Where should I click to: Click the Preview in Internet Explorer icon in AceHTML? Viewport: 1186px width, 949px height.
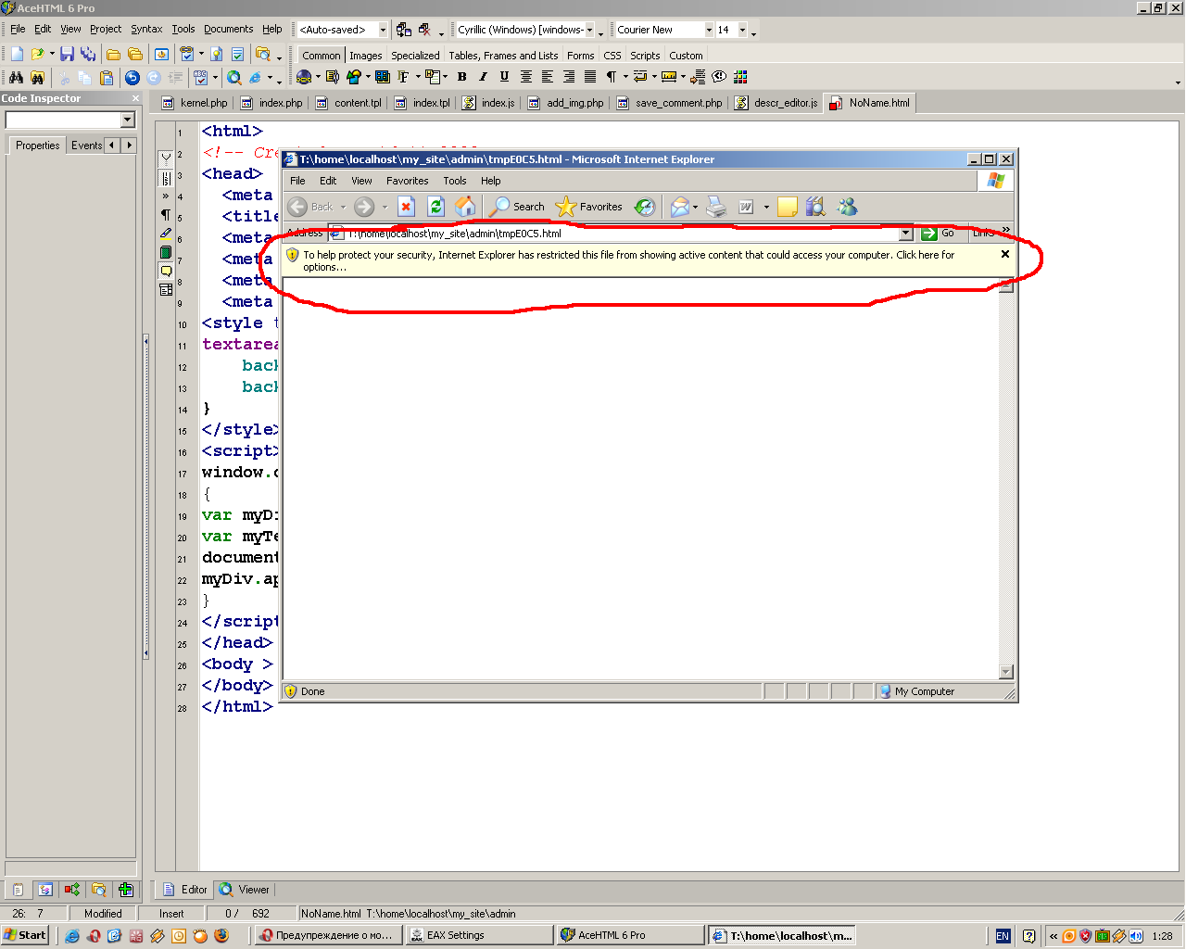pos(255,78)
